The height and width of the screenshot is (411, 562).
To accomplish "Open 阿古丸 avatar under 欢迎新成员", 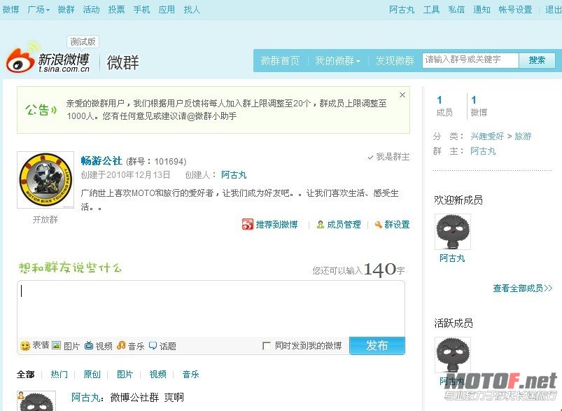I will pyautogui.click(x=453, y=232).
